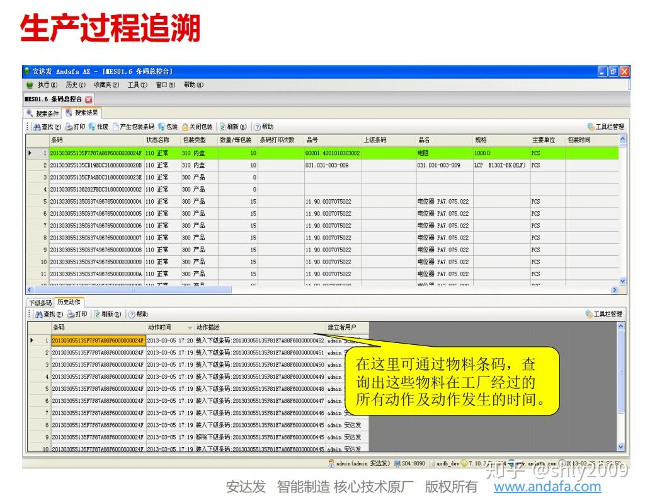Click 查找 in the 历史动作 panel toolbar
Screen dimensions: 645x500
49,314
